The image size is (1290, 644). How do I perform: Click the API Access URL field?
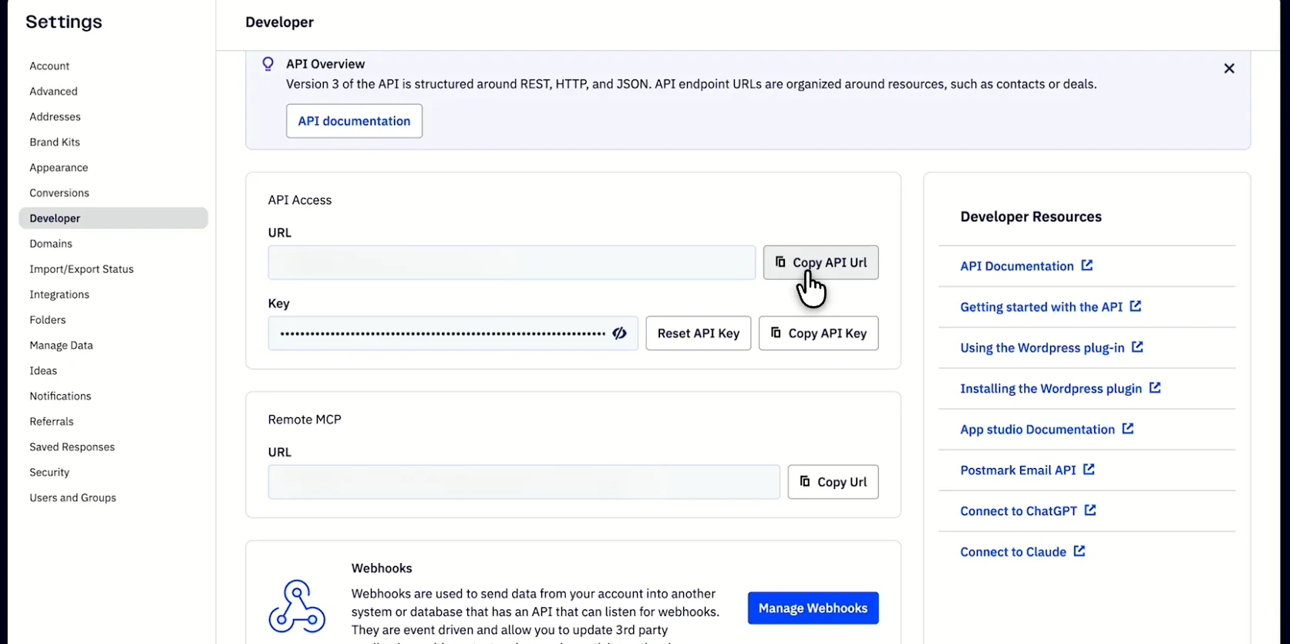(511, 262)
